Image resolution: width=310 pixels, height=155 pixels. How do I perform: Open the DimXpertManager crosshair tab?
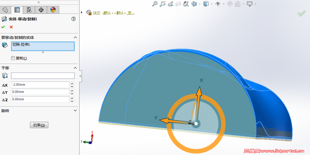click(x=41, y=10)
